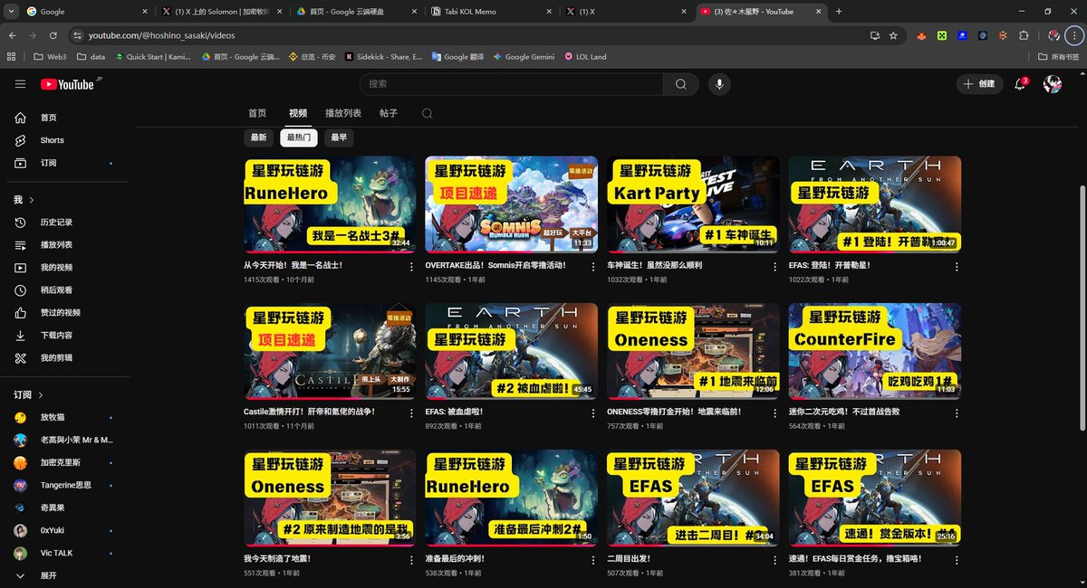Open the YouTube guide hamburger menu
This screenshot has height=588, width=1087.
[20, 84]
